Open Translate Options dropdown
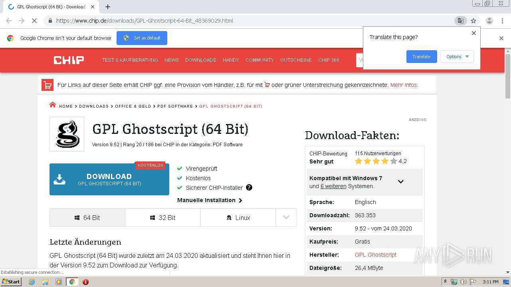This screenshot has height=287, width=511. [457, 57]
